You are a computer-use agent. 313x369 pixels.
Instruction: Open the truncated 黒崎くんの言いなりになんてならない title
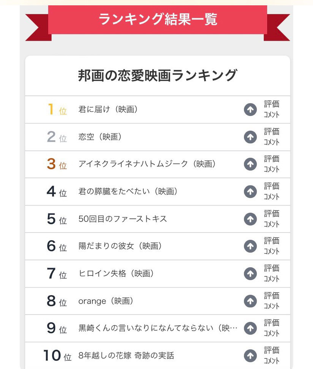point(158,328)
